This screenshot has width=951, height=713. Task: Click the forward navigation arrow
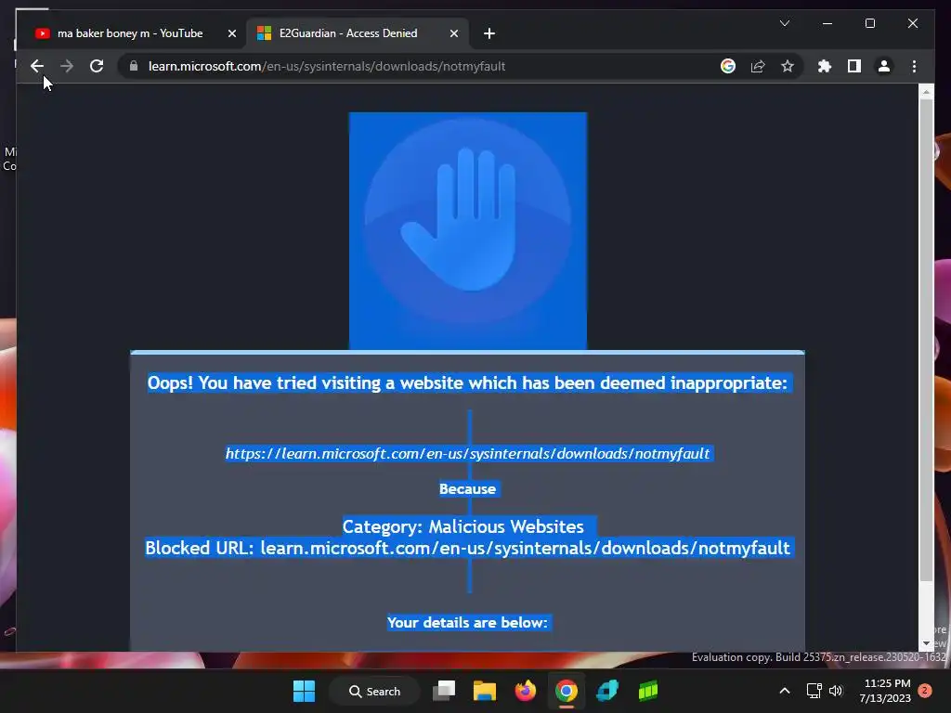coord(67,66)
